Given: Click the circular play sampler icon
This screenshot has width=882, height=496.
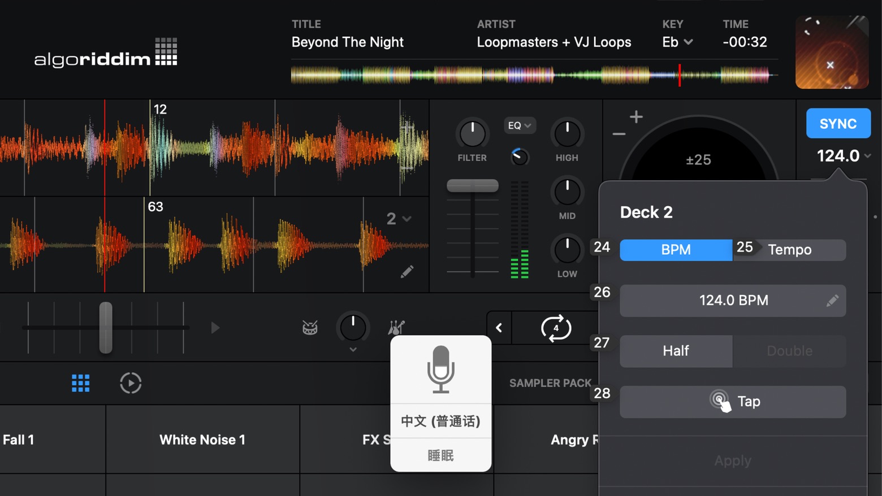Looking at the screenshot, I should pyautogui.click(x=131, y=383).
